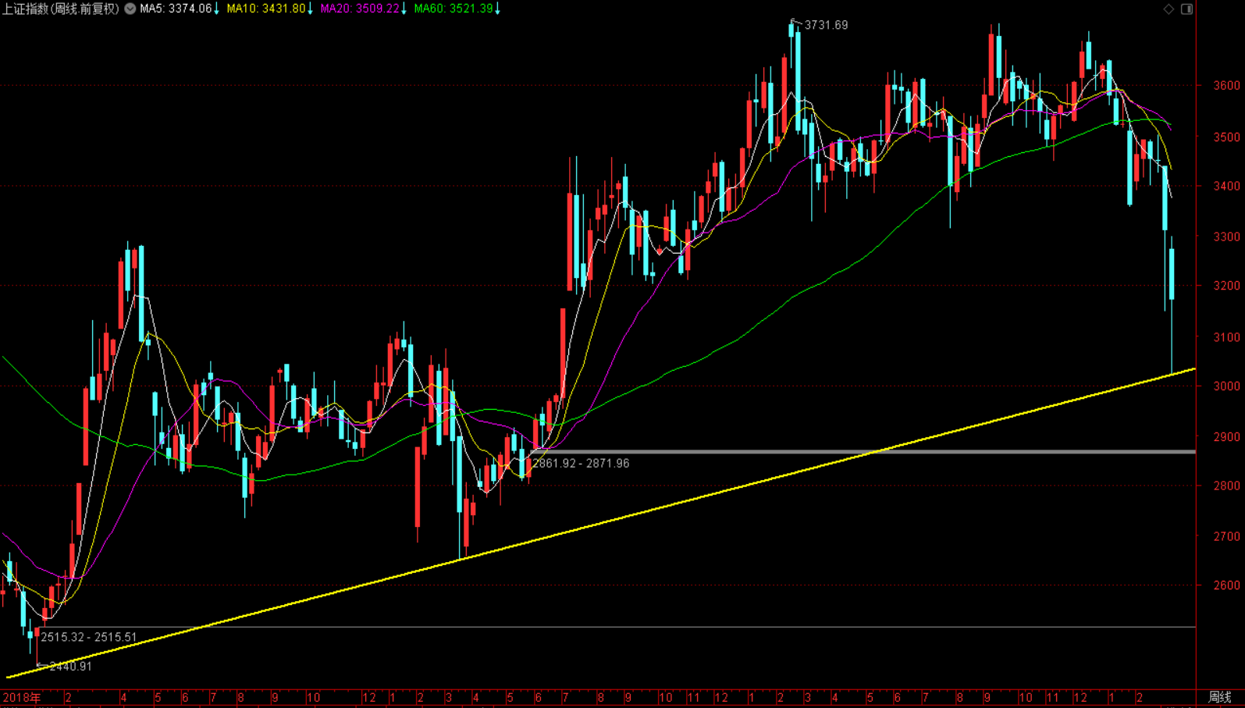Screen dimensions: 1245x708
Task: Click the 2900 price axis label
Action: coord(1226,437)
